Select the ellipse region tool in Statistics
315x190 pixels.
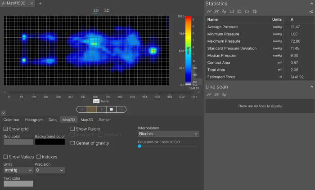coord(247,11)
